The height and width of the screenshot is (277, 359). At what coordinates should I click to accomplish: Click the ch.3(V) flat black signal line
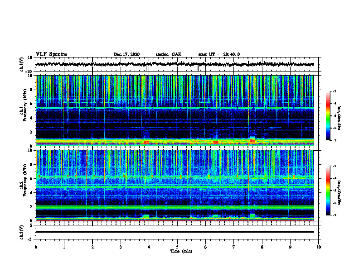coord(175,232)
